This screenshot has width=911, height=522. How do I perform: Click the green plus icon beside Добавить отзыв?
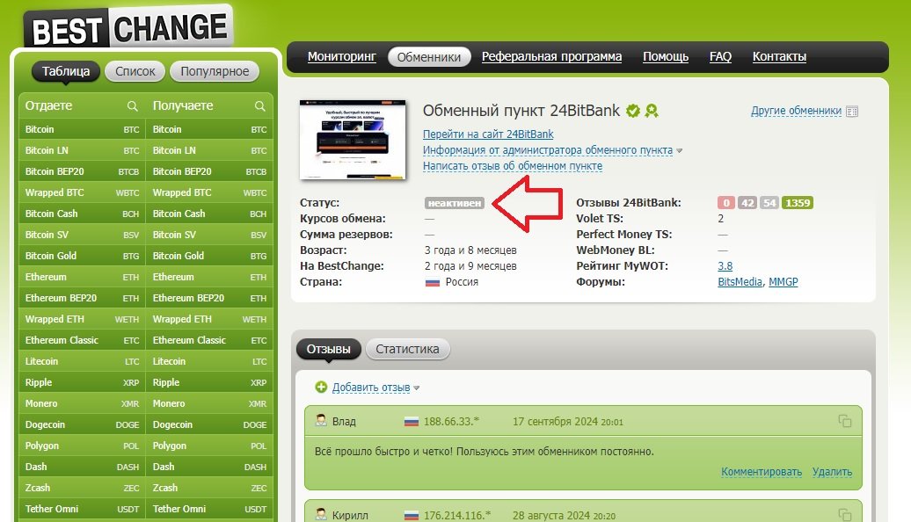[321, 387]
